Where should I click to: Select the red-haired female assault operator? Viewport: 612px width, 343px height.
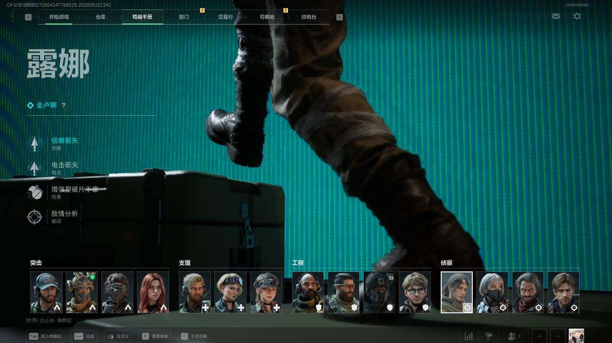[153, 292]
